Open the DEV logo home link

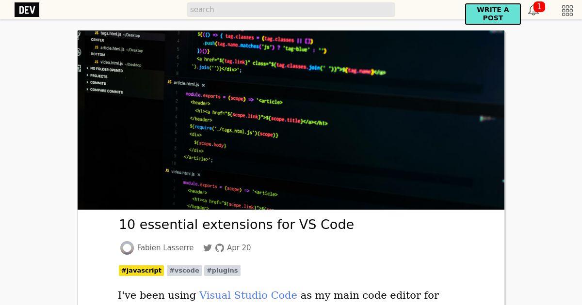tap(27, 10)
